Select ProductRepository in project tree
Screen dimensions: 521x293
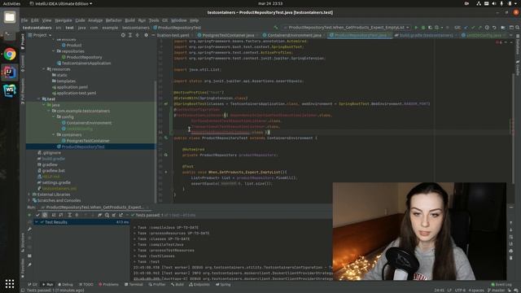(x=84, y=57)
